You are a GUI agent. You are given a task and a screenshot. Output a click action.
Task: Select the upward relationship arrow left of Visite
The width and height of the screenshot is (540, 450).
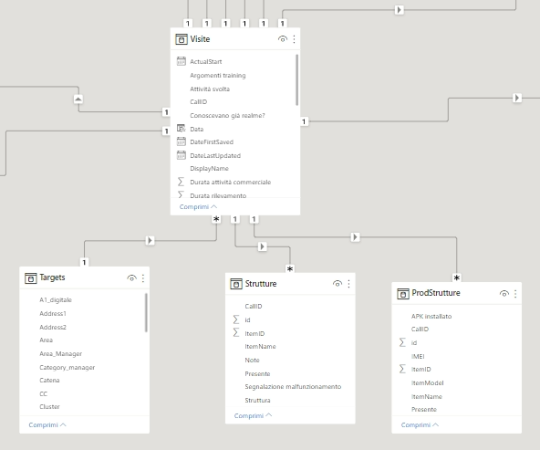(x=78, y=99)
